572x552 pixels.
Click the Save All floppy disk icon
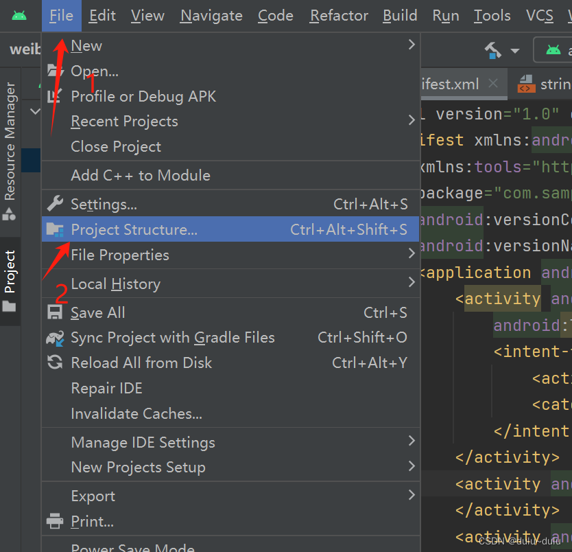(55, 312)
